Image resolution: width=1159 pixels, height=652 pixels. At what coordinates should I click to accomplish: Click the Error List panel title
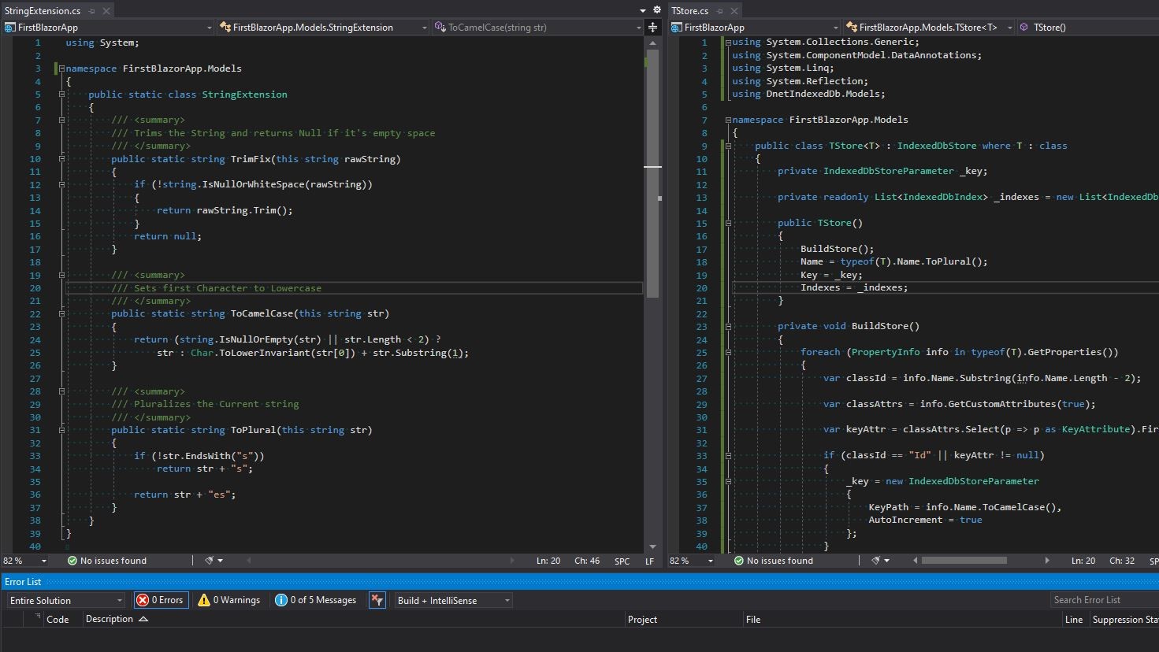point(23,582)
